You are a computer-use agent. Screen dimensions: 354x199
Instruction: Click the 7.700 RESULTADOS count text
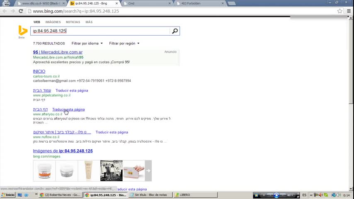[49, 44]
